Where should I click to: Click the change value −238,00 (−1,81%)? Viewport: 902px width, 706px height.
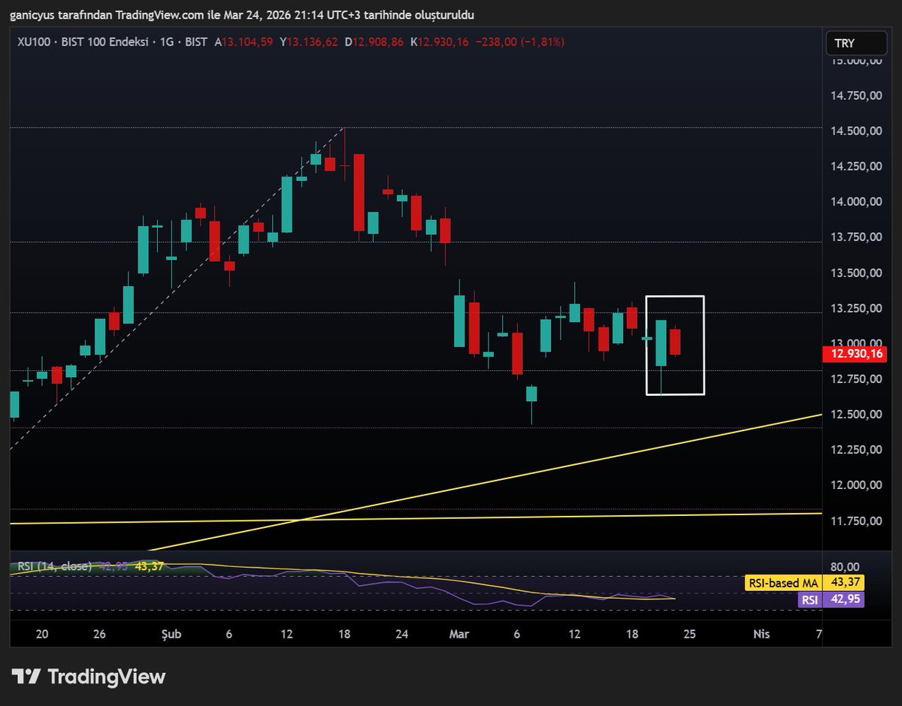click(x=520, y=43)
